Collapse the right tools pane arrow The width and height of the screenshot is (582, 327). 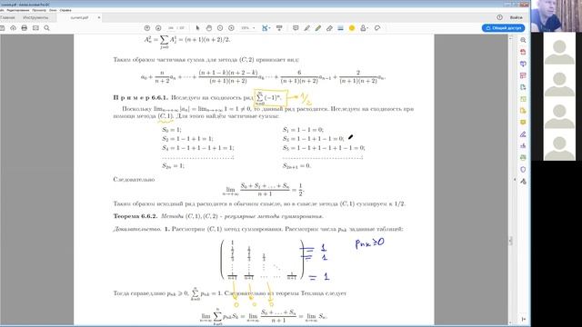515,180
